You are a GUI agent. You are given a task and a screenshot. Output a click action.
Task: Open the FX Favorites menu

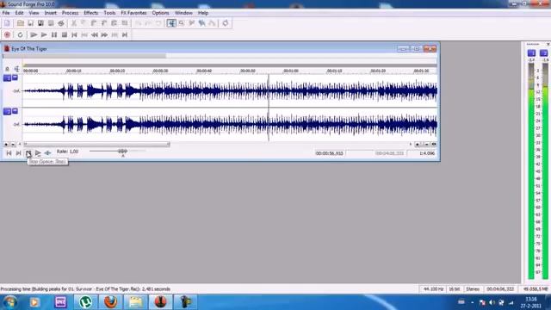click(133, 13)
